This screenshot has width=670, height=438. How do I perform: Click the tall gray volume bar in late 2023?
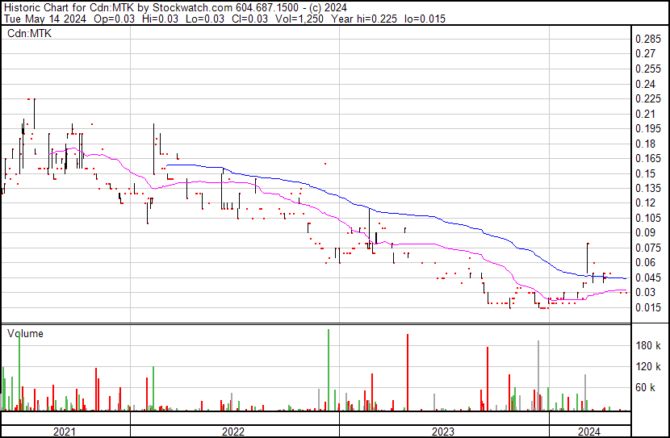tap(538, 376)
